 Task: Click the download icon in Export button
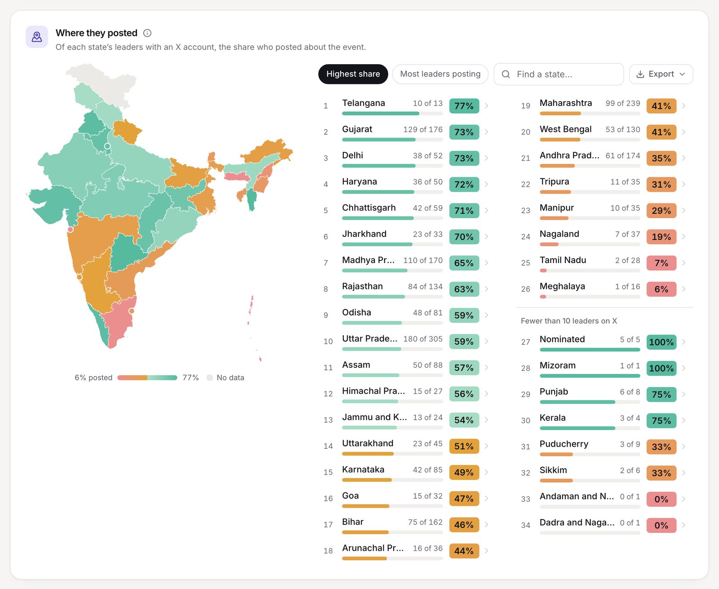click(x=640, y=74)
